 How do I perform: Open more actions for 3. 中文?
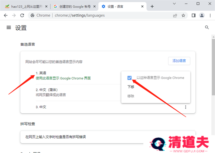point(186,107)
